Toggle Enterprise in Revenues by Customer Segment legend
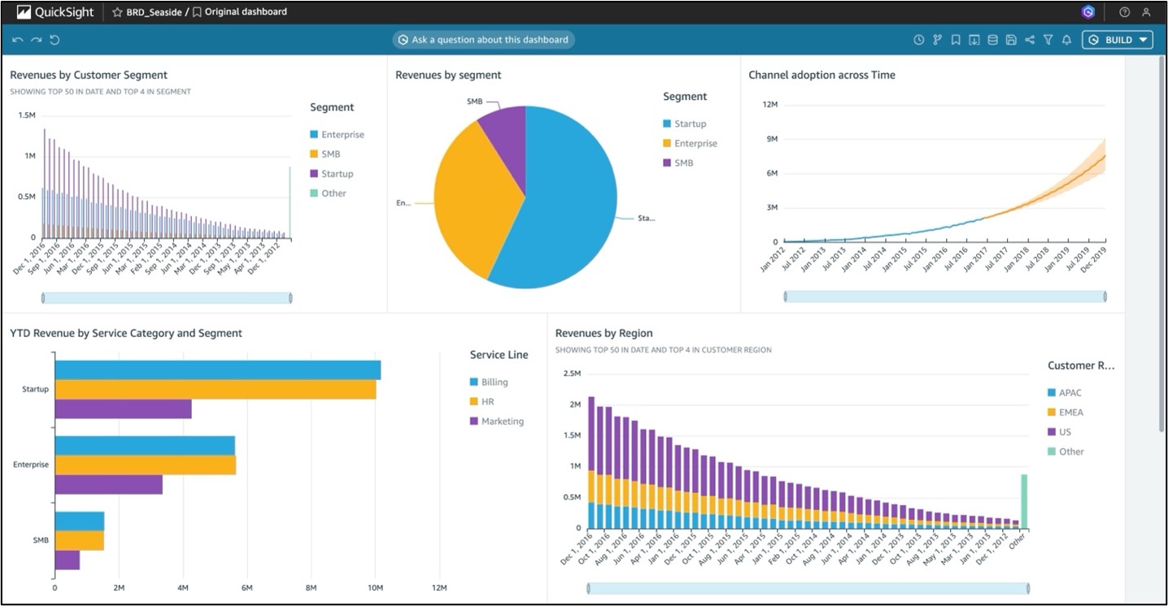This screenshot has width=1168, height=606. (x=337, y=135)
